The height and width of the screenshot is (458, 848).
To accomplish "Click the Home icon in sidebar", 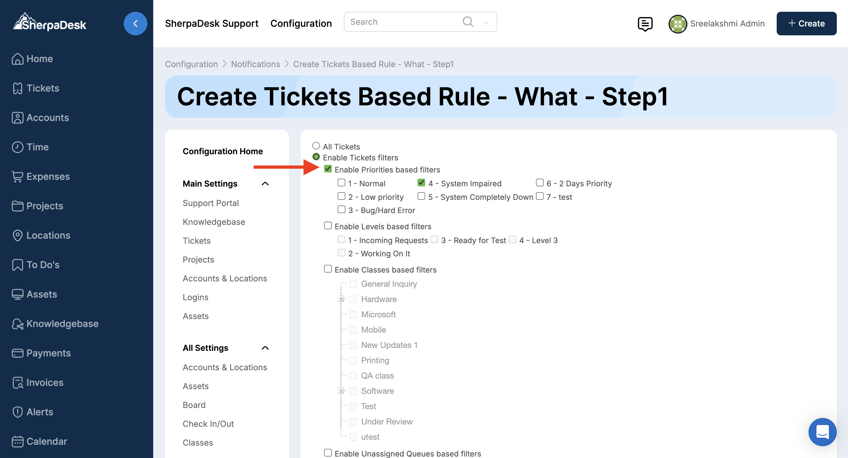I will [17, 59].
